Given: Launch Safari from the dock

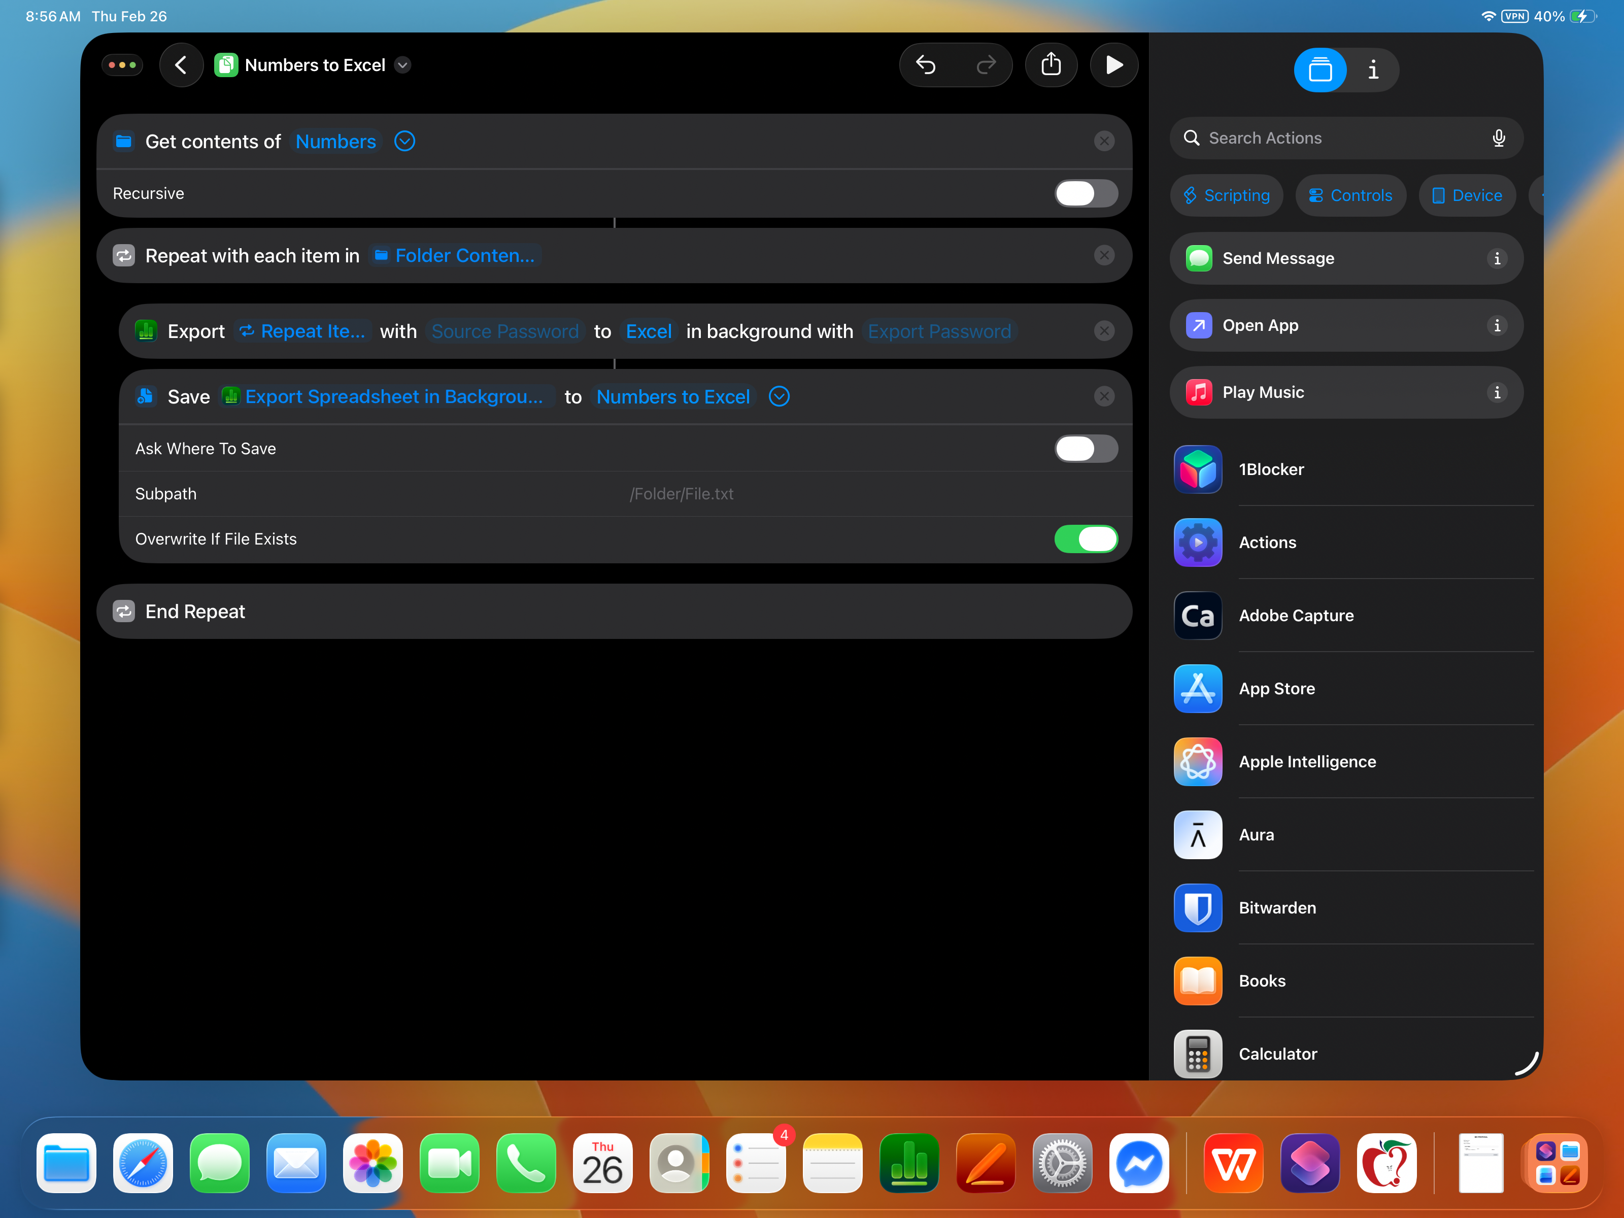Looking at the screenshot, I should click(x=143, y=1164).
